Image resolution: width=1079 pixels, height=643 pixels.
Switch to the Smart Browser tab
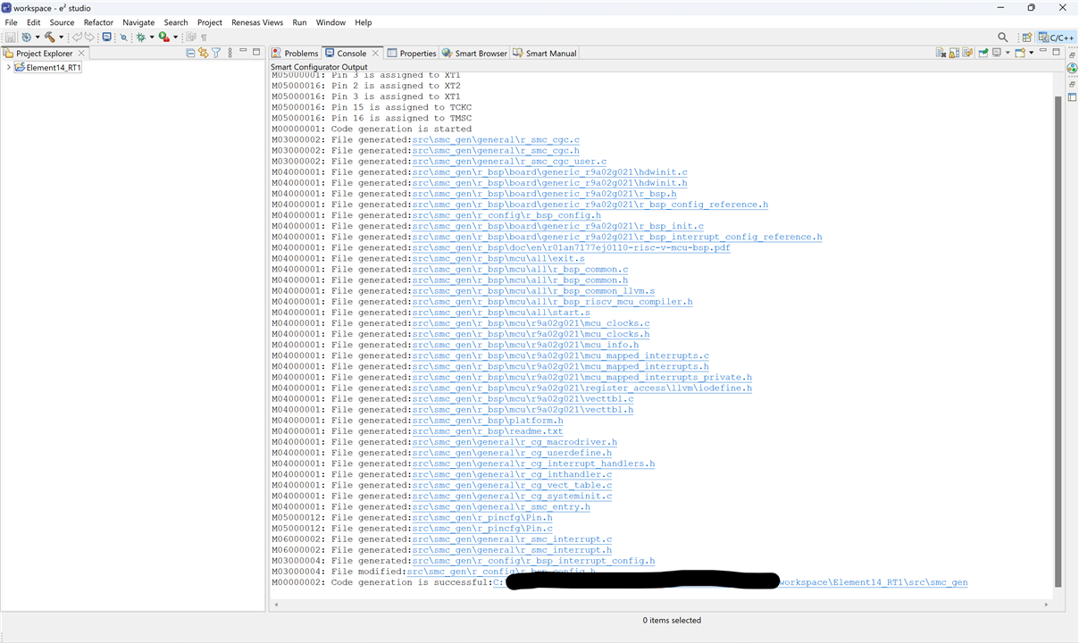tap(474, 54)
